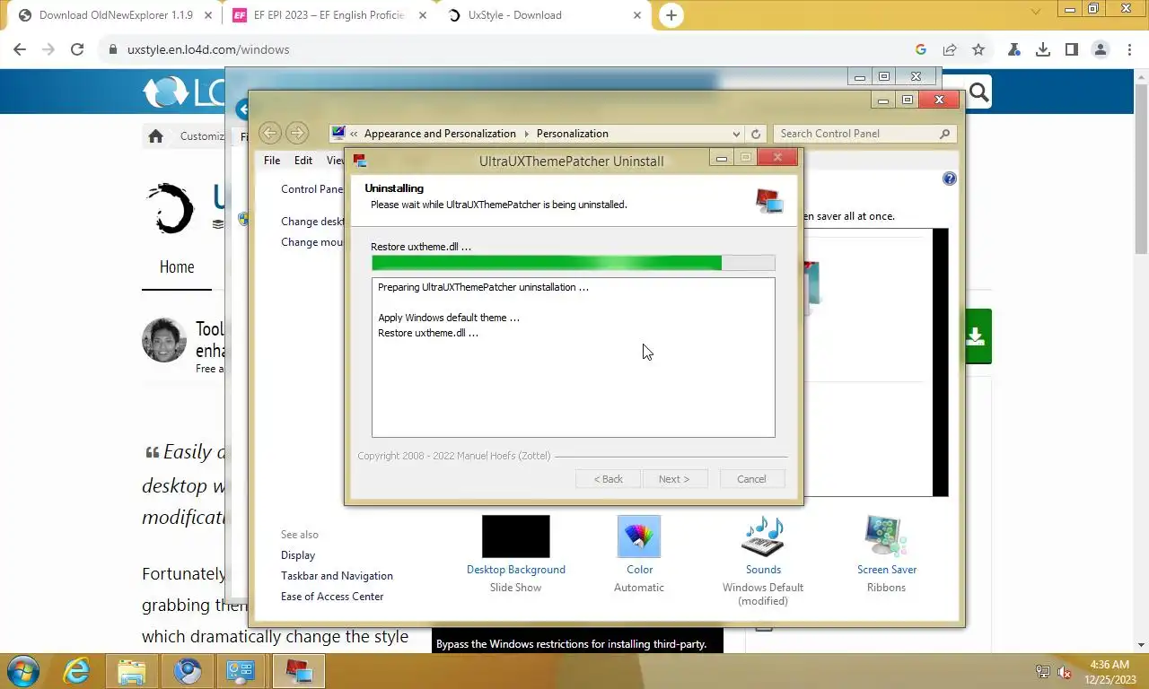Click the Back button in uninstaller
The height and width of the screenshot is (689, 1149).
[x=609, y=479]
